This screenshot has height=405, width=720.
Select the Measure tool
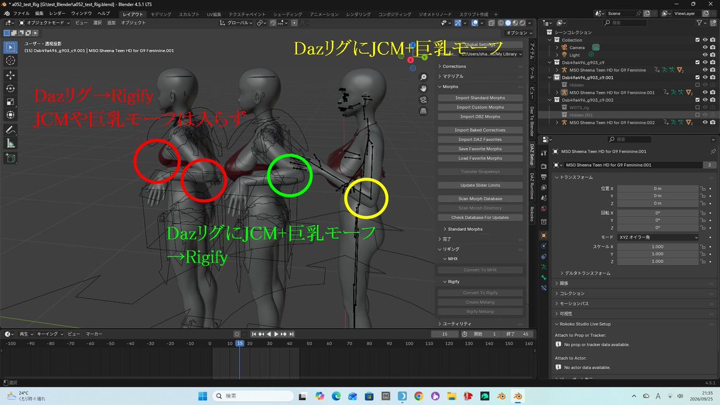11,143
